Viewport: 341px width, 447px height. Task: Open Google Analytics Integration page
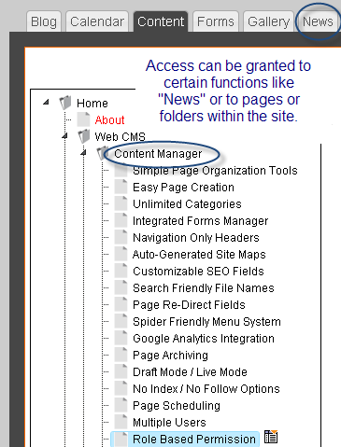[204, 338]
